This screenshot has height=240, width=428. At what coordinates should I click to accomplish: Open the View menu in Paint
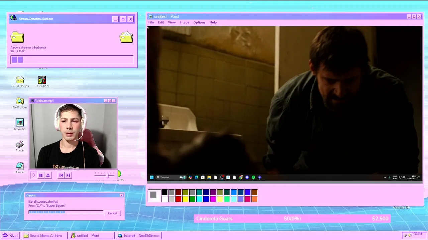(x=172, y=22)
